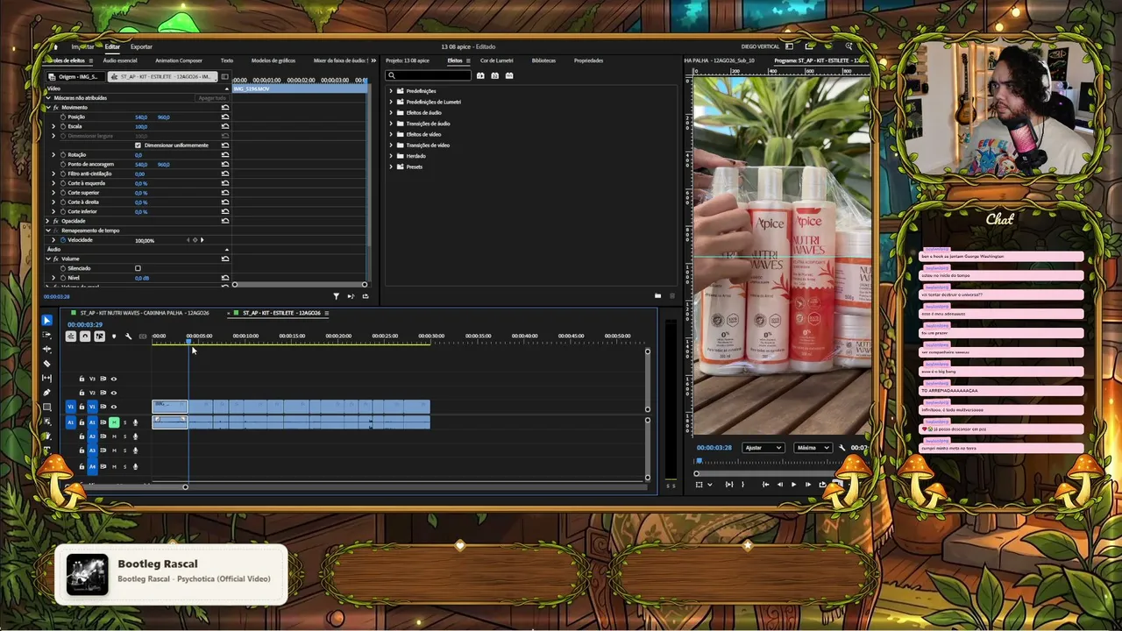Reset the Escala parameter
The image size is (1122, 631).
pos(225,126)
